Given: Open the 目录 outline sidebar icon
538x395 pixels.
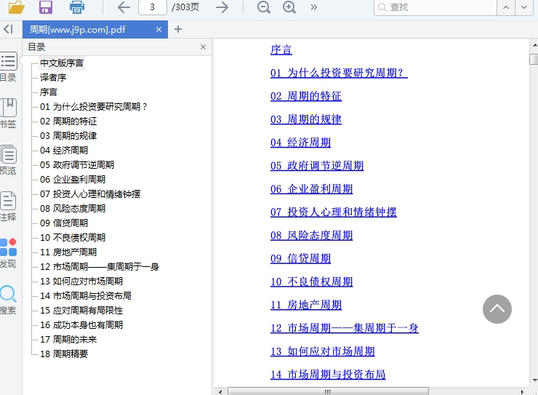Looking at the screenshot, I should coord(8,67).
